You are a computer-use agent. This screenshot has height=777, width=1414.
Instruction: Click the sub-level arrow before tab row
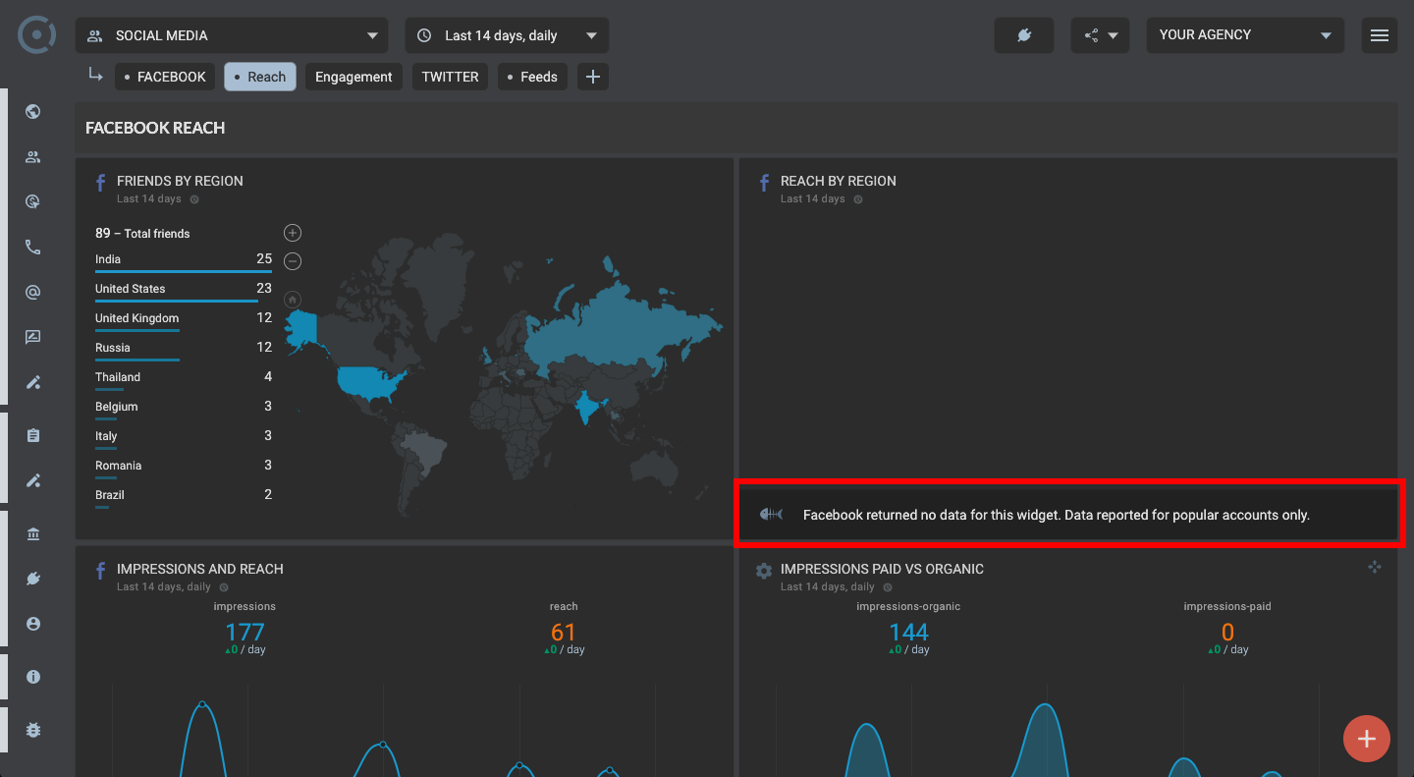point(95,75)
